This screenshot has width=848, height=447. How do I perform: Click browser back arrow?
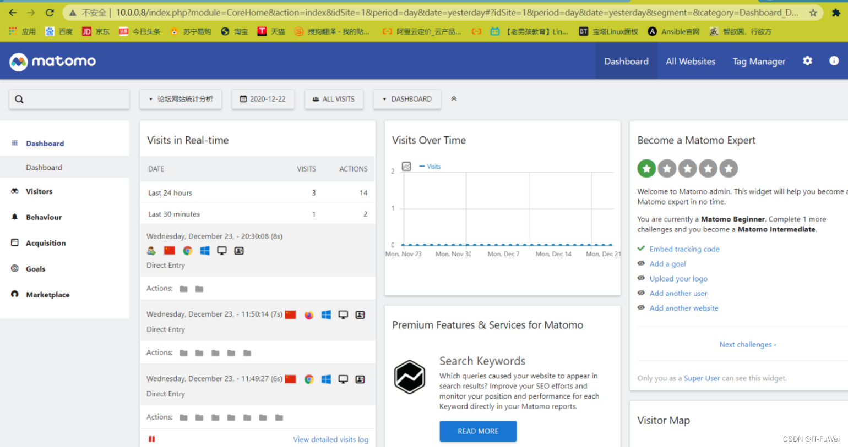click(x=13, y=12)
